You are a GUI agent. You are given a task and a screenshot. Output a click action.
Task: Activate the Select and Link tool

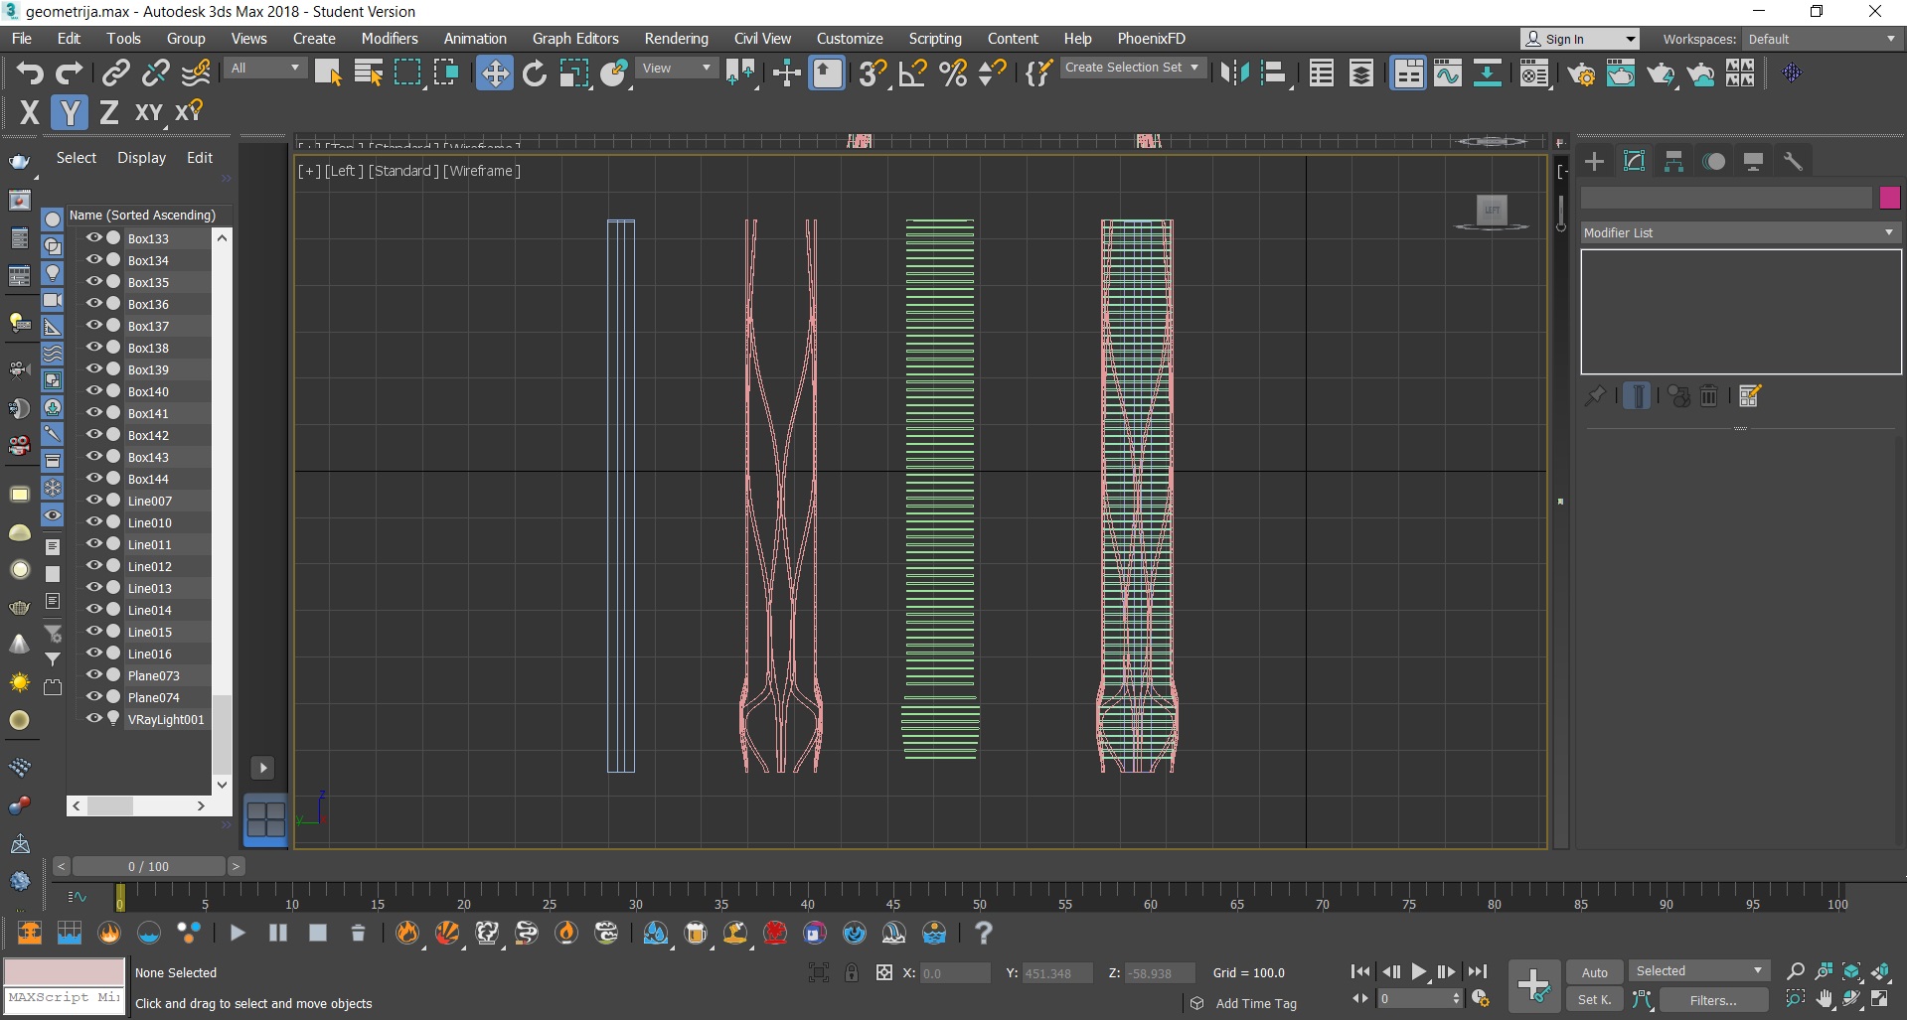[x=116, y=73]
